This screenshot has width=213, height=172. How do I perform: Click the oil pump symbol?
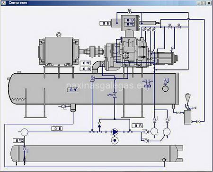(x=115, y=132)
